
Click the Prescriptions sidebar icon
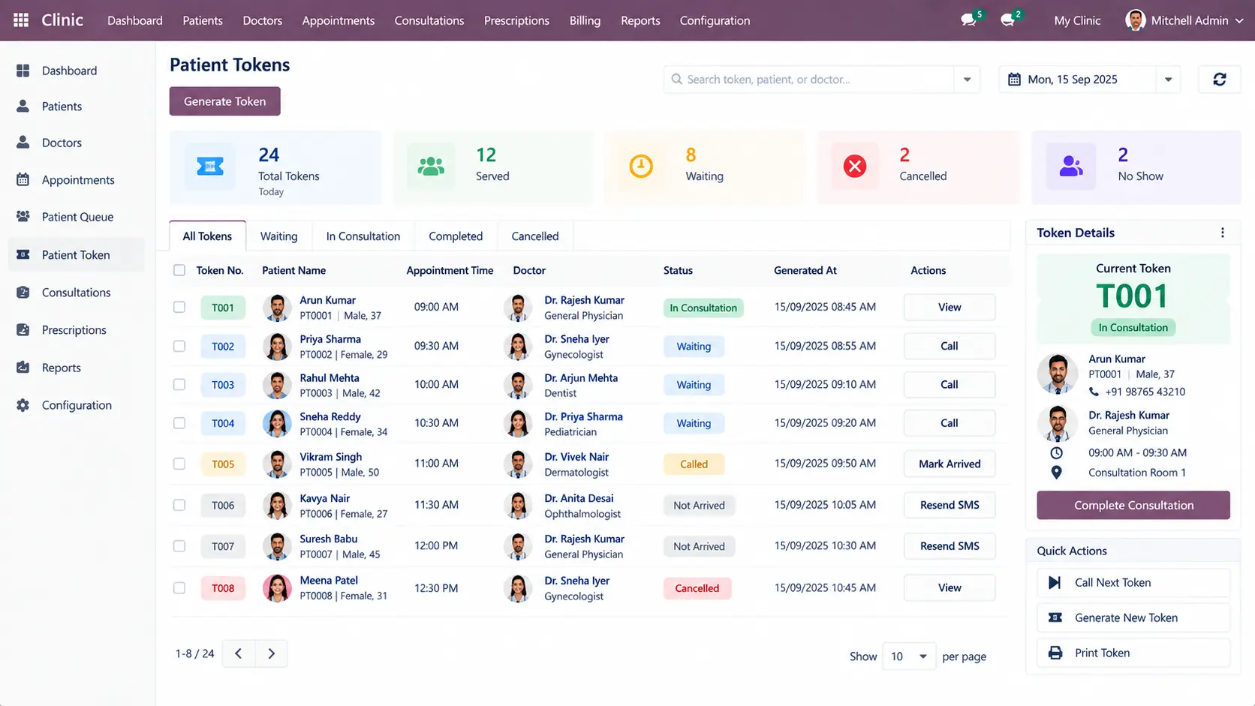click(23, 330)
